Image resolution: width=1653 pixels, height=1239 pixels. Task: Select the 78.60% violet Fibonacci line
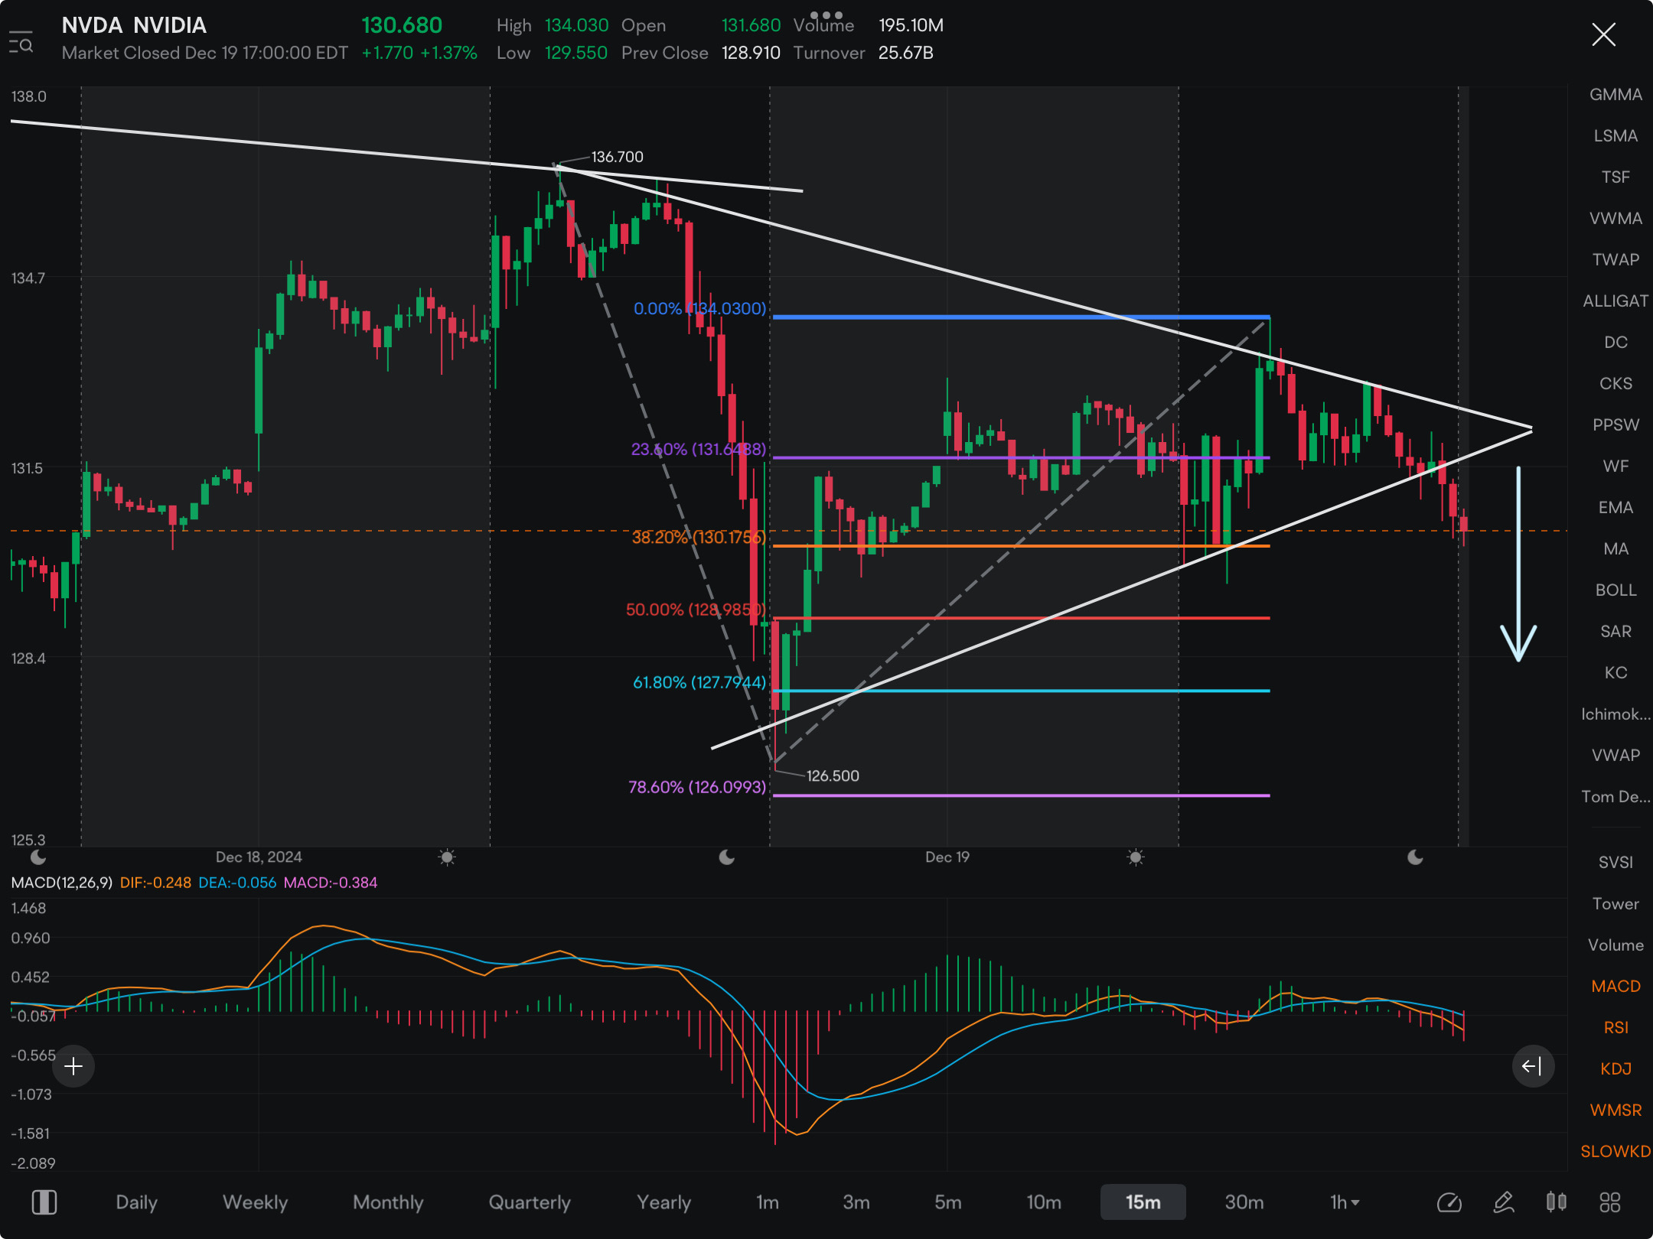pyautogui.click(x=1021, y=795)
